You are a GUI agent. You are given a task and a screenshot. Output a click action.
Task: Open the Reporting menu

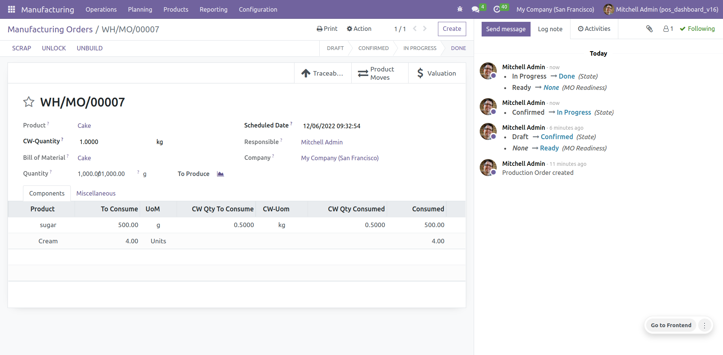pyautogui.click(x=214, y=9)
